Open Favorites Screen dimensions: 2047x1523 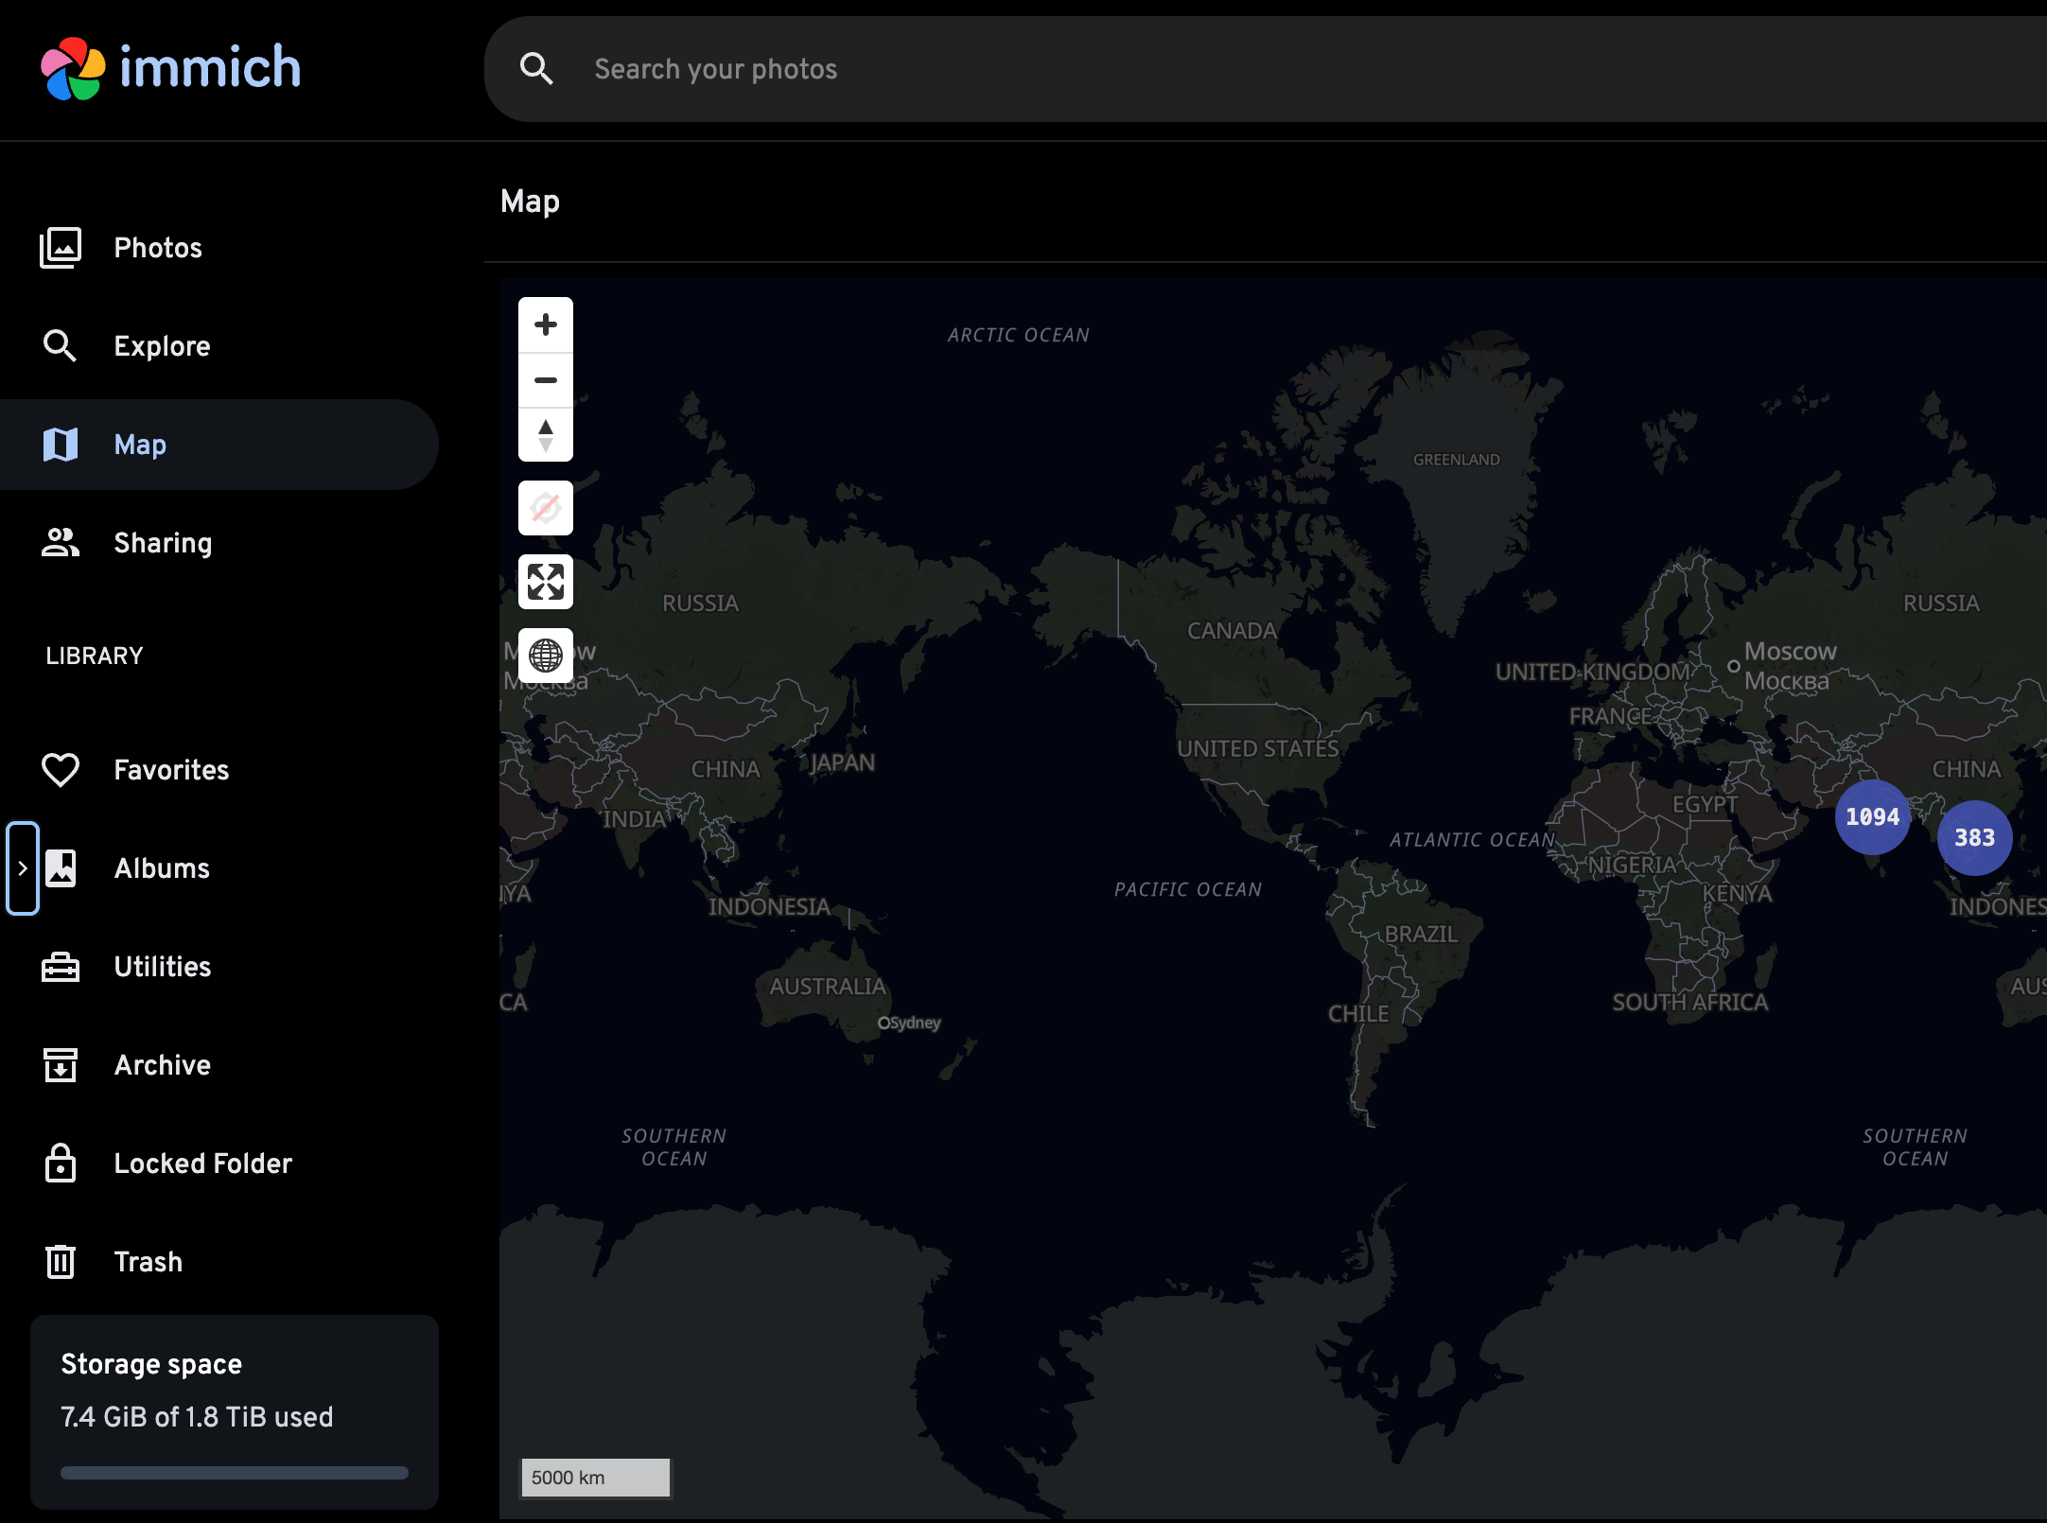click(x=219, y=770)
